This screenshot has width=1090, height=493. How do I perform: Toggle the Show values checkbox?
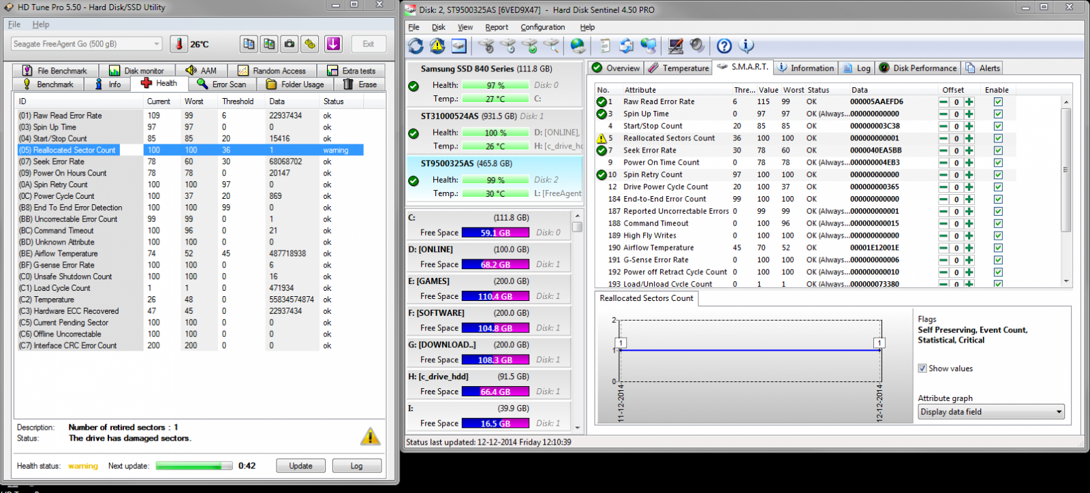[922, 368]
